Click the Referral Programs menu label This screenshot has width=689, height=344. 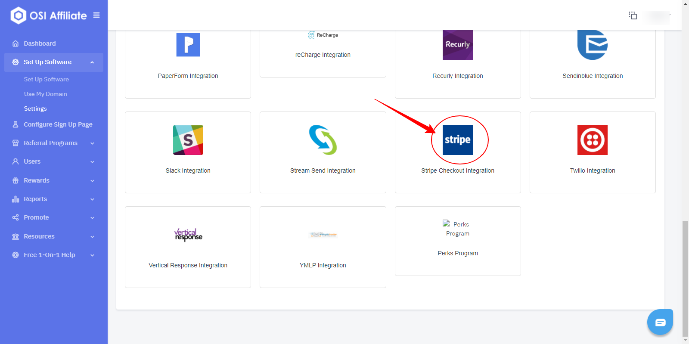pos(51,143)
